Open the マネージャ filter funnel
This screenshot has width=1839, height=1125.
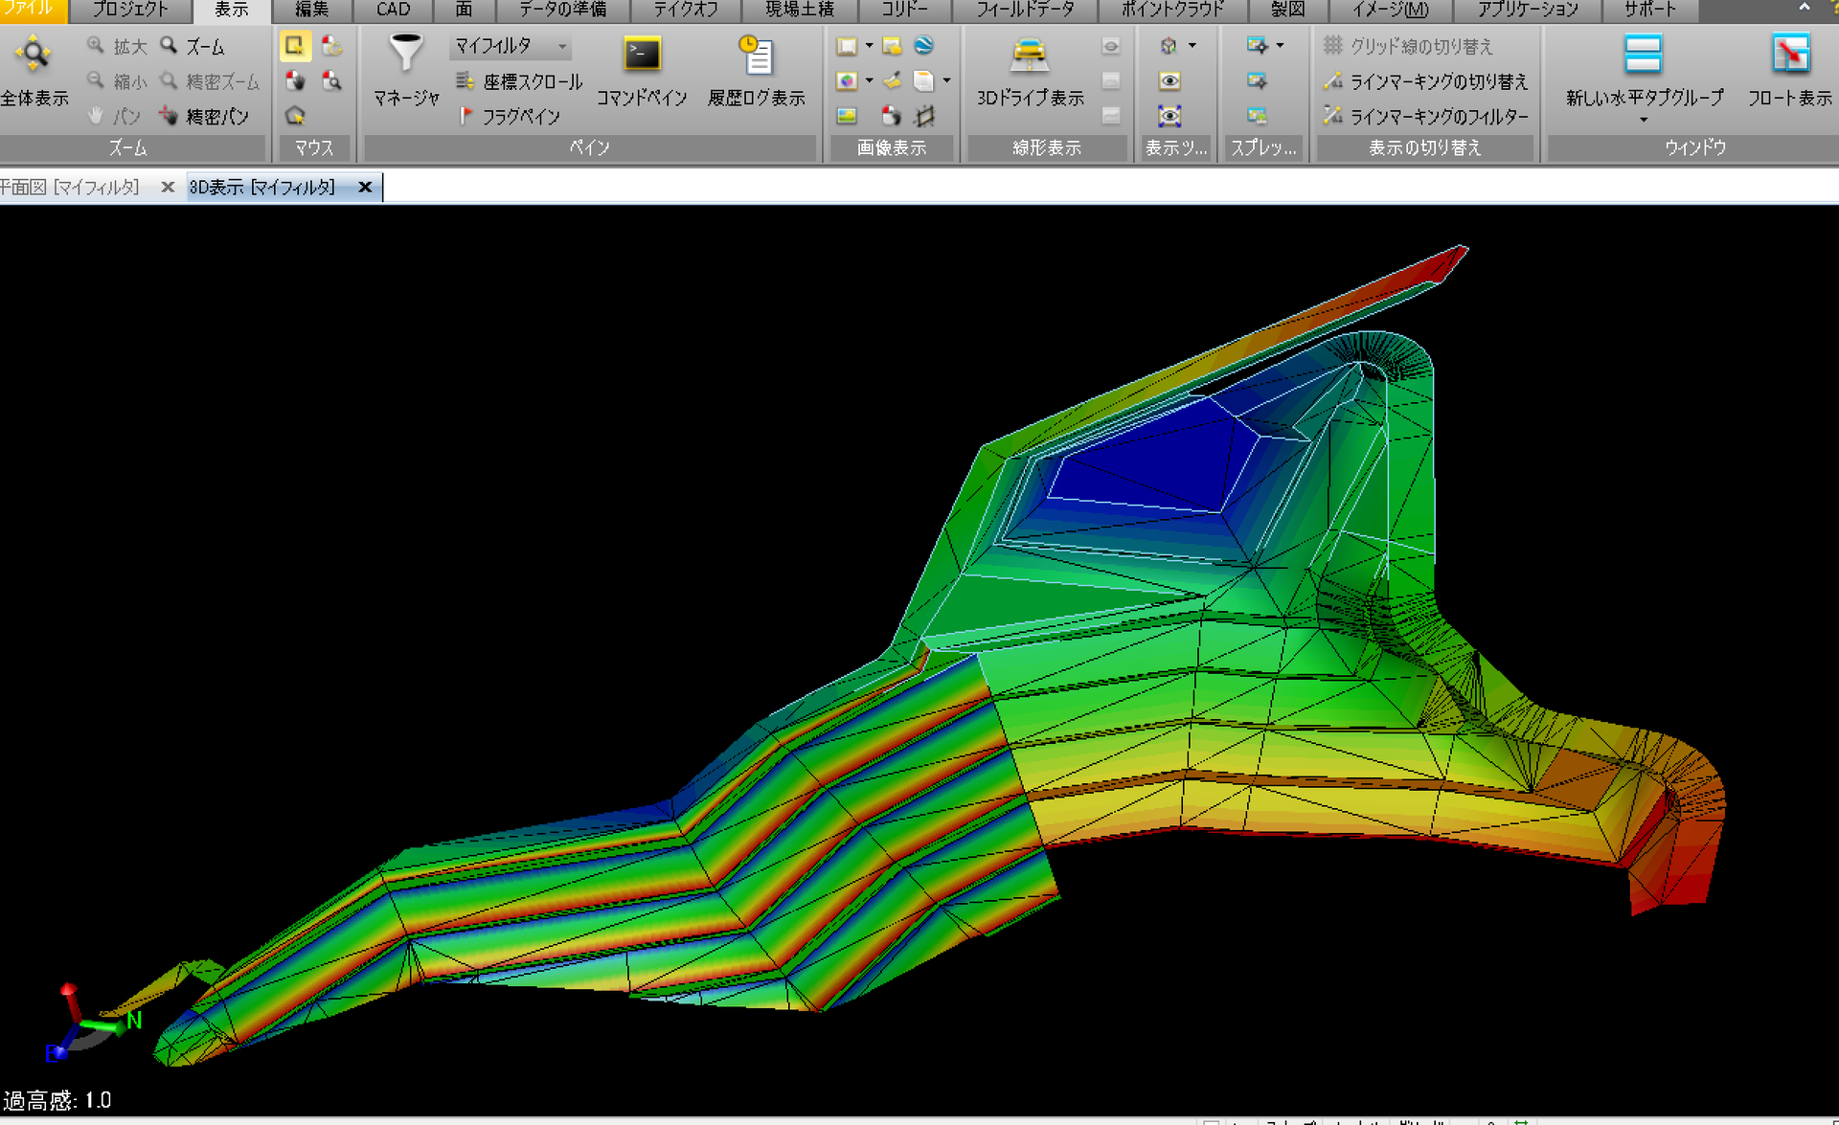[x=406, y=69]
